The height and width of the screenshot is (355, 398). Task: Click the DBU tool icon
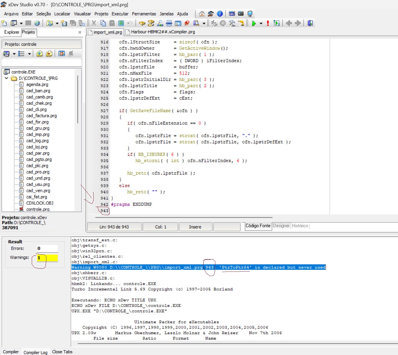click(x=232, y=14)
